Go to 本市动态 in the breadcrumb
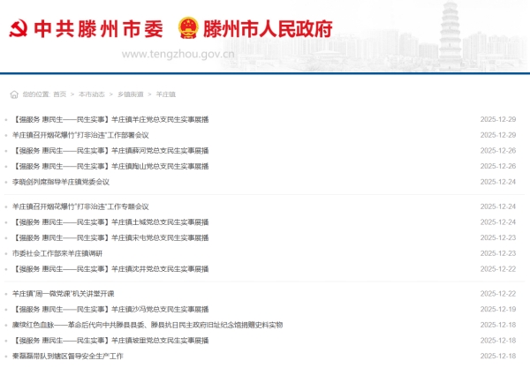 click(x=92, y=94)
